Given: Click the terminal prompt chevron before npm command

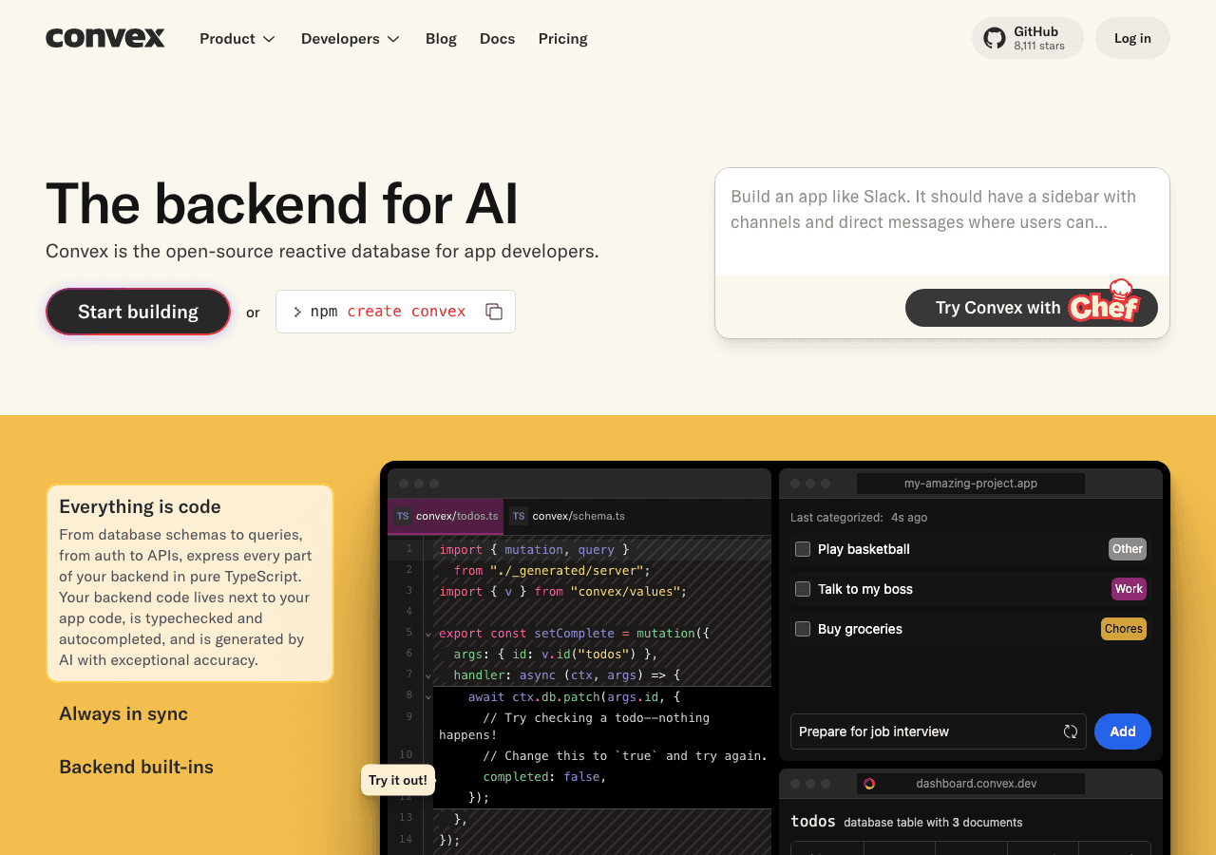Looking at the screenshot, I should pyautogui.click(x=297, y=311).
